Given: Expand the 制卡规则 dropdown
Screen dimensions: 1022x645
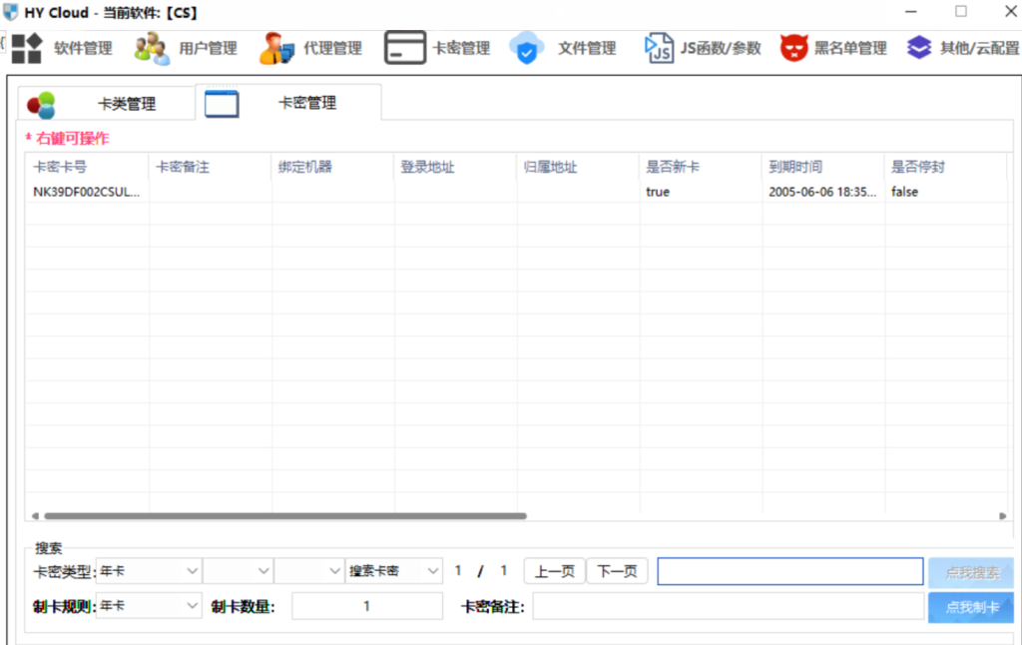Looking at the screenshot, I should 149,606.
